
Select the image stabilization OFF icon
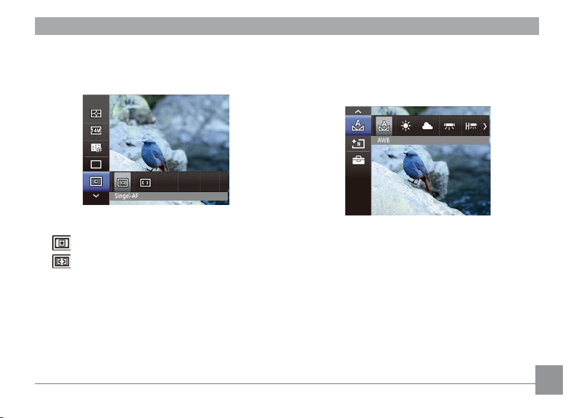point(96,148)
